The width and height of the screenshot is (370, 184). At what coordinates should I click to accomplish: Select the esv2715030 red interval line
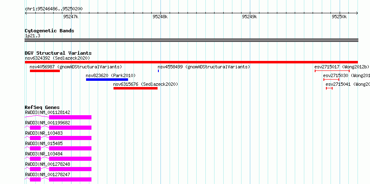pos(331,80)
